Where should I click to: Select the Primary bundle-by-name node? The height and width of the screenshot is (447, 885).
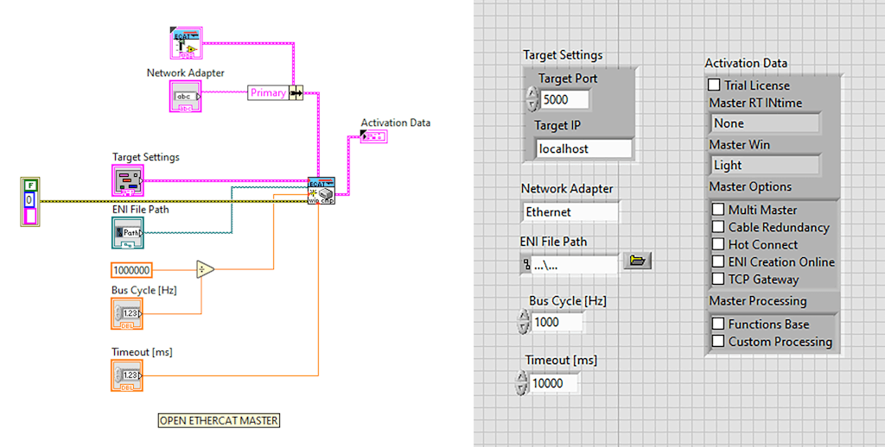coord(276,93)
